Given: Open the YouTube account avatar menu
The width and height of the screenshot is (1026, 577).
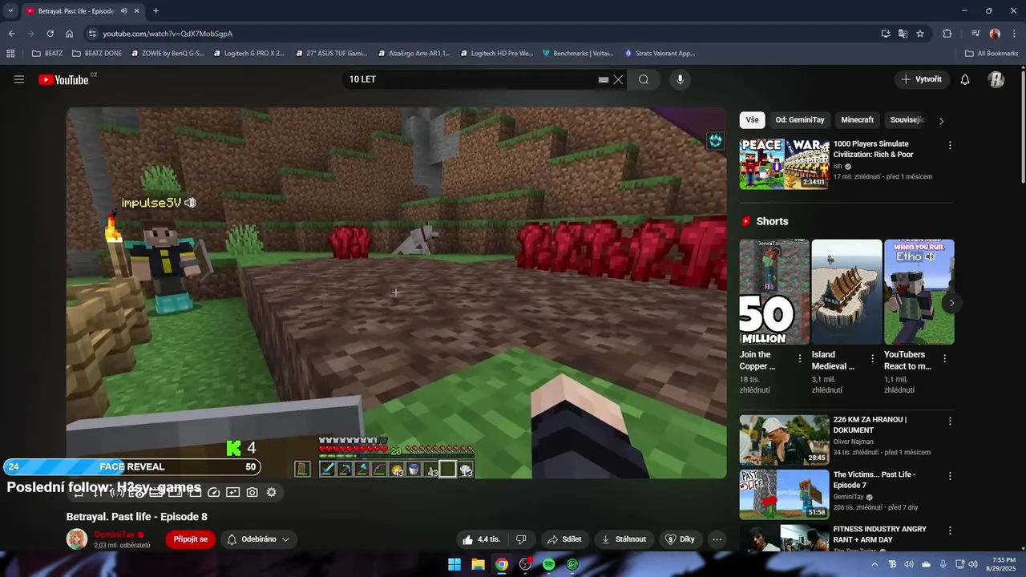Looking at the screenshot, I should (x=996, y=79).
